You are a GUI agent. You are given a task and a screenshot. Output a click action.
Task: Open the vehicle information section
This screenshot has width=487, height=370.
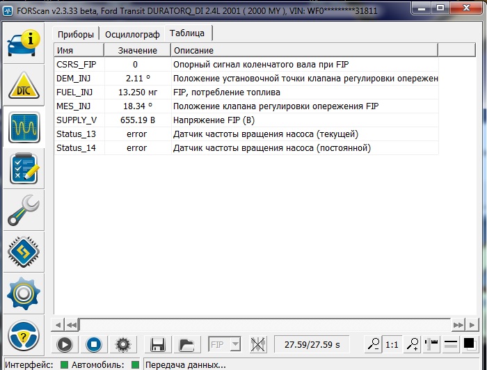pyautogui.click(x=24, y=43)
